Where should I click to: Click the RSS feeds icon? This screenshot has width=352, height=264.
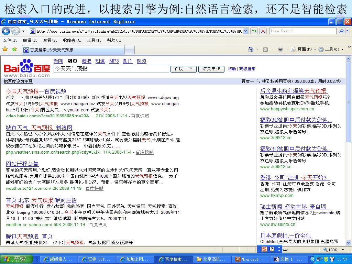click(265, 49)
